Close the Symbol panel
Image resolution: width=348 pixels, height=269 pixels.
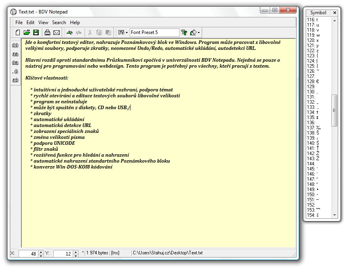pos(335,13)
